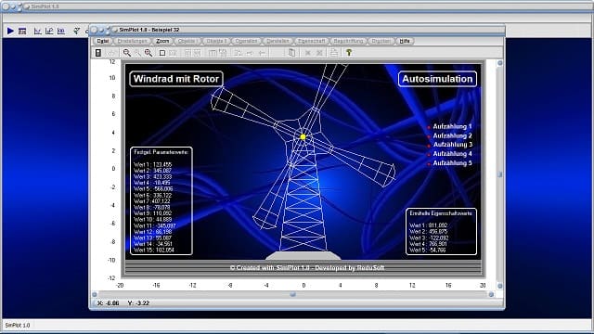Click the 'Aufzählung 5' list entry
594x334 pixels.
coord(452,163)
